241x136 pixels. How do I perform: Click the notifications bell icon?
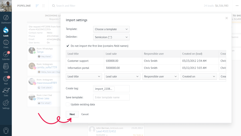(6, 130)
